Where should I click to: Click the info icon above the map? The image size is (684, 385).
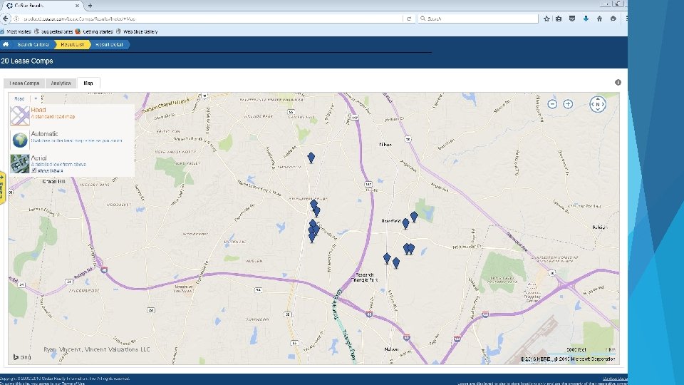(618, 83)
